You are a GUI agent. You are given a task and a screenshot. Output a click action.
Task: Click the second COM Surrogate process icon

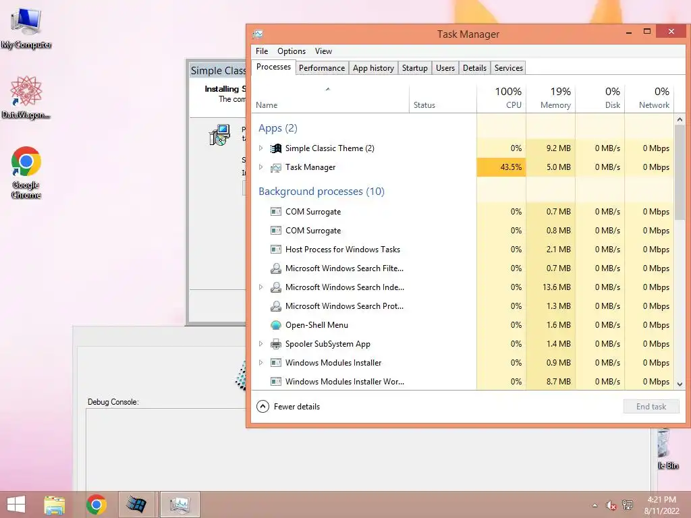coord(276,231)
